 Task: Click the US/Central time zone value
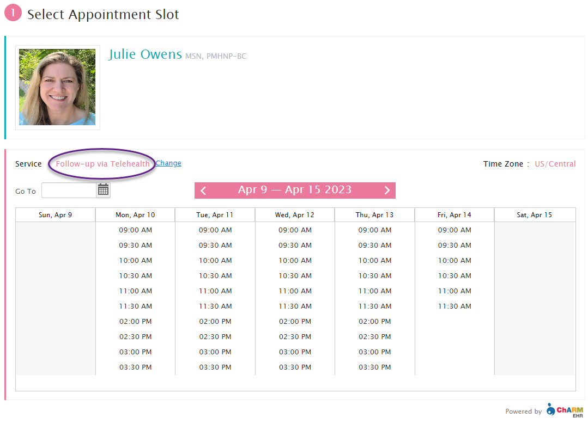pyautogui.click(x=555, y=164)
